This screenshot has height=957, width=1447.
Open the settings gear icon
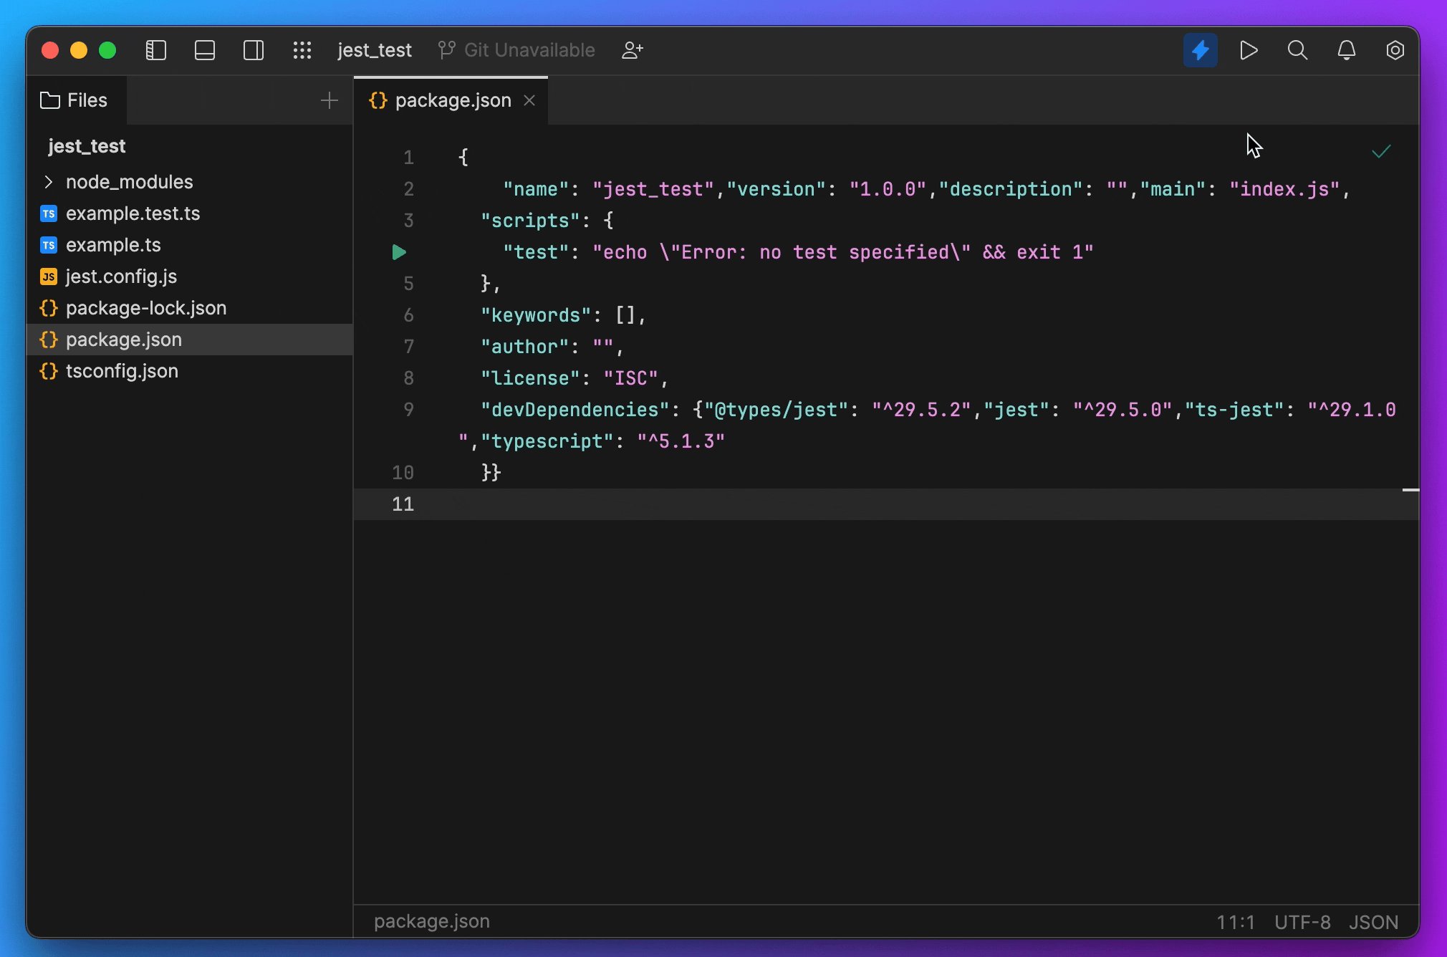click(1395, 50)
